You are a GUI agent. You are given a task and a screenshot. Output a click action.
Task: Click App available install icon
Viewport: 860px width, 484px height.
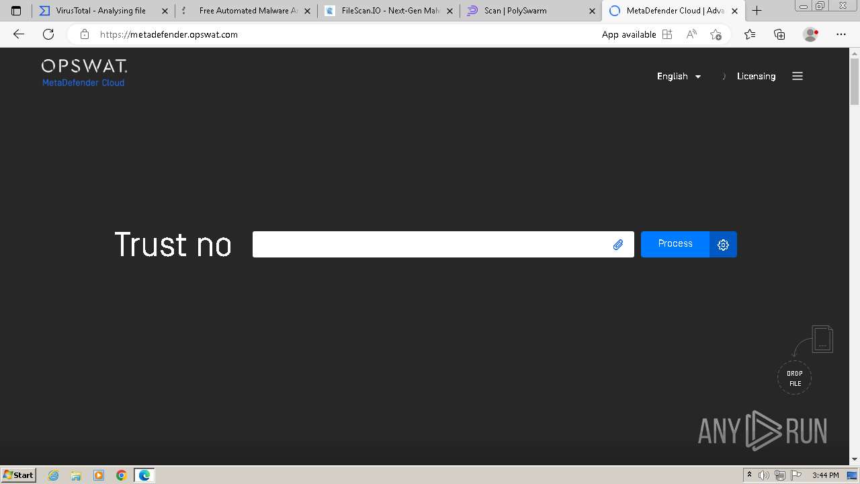click(x=667, y=34)
